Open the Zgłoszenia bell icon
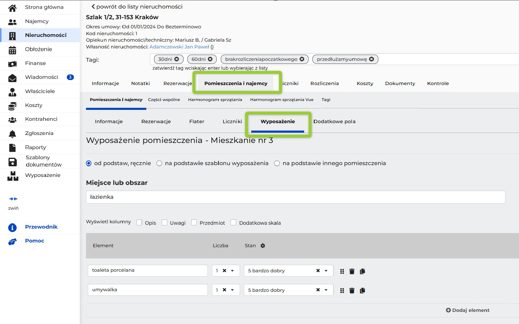 click(12, 134)
